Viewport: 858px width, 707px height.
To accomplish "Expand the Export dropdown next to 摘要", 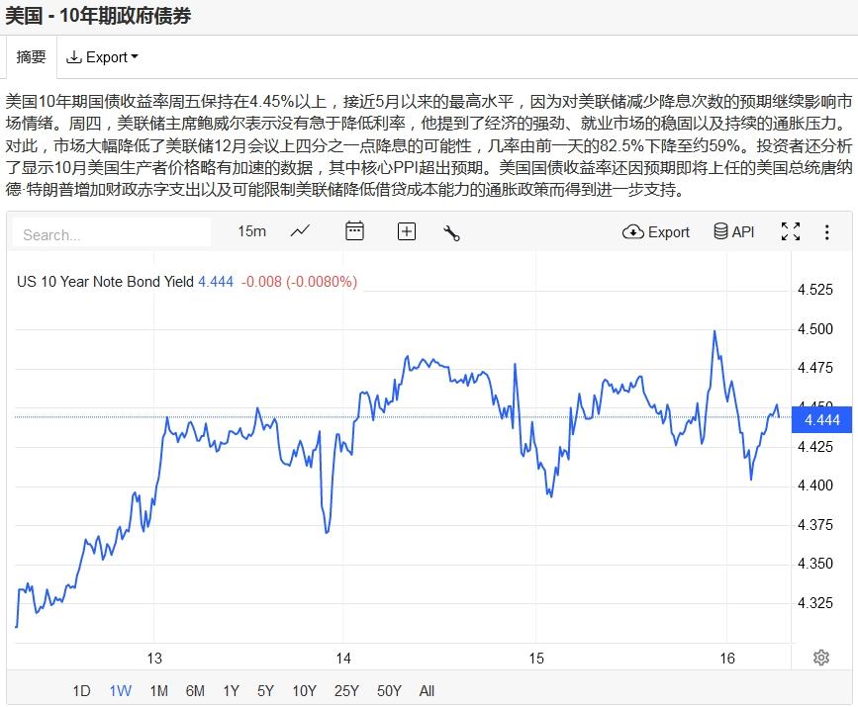I will (102, 57).
